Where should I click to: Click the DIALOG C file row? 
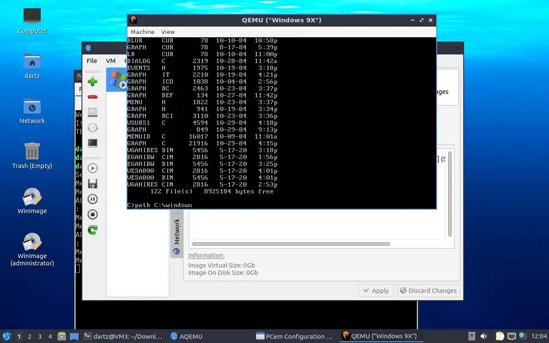pyautogui.click(x=202, y=61)
